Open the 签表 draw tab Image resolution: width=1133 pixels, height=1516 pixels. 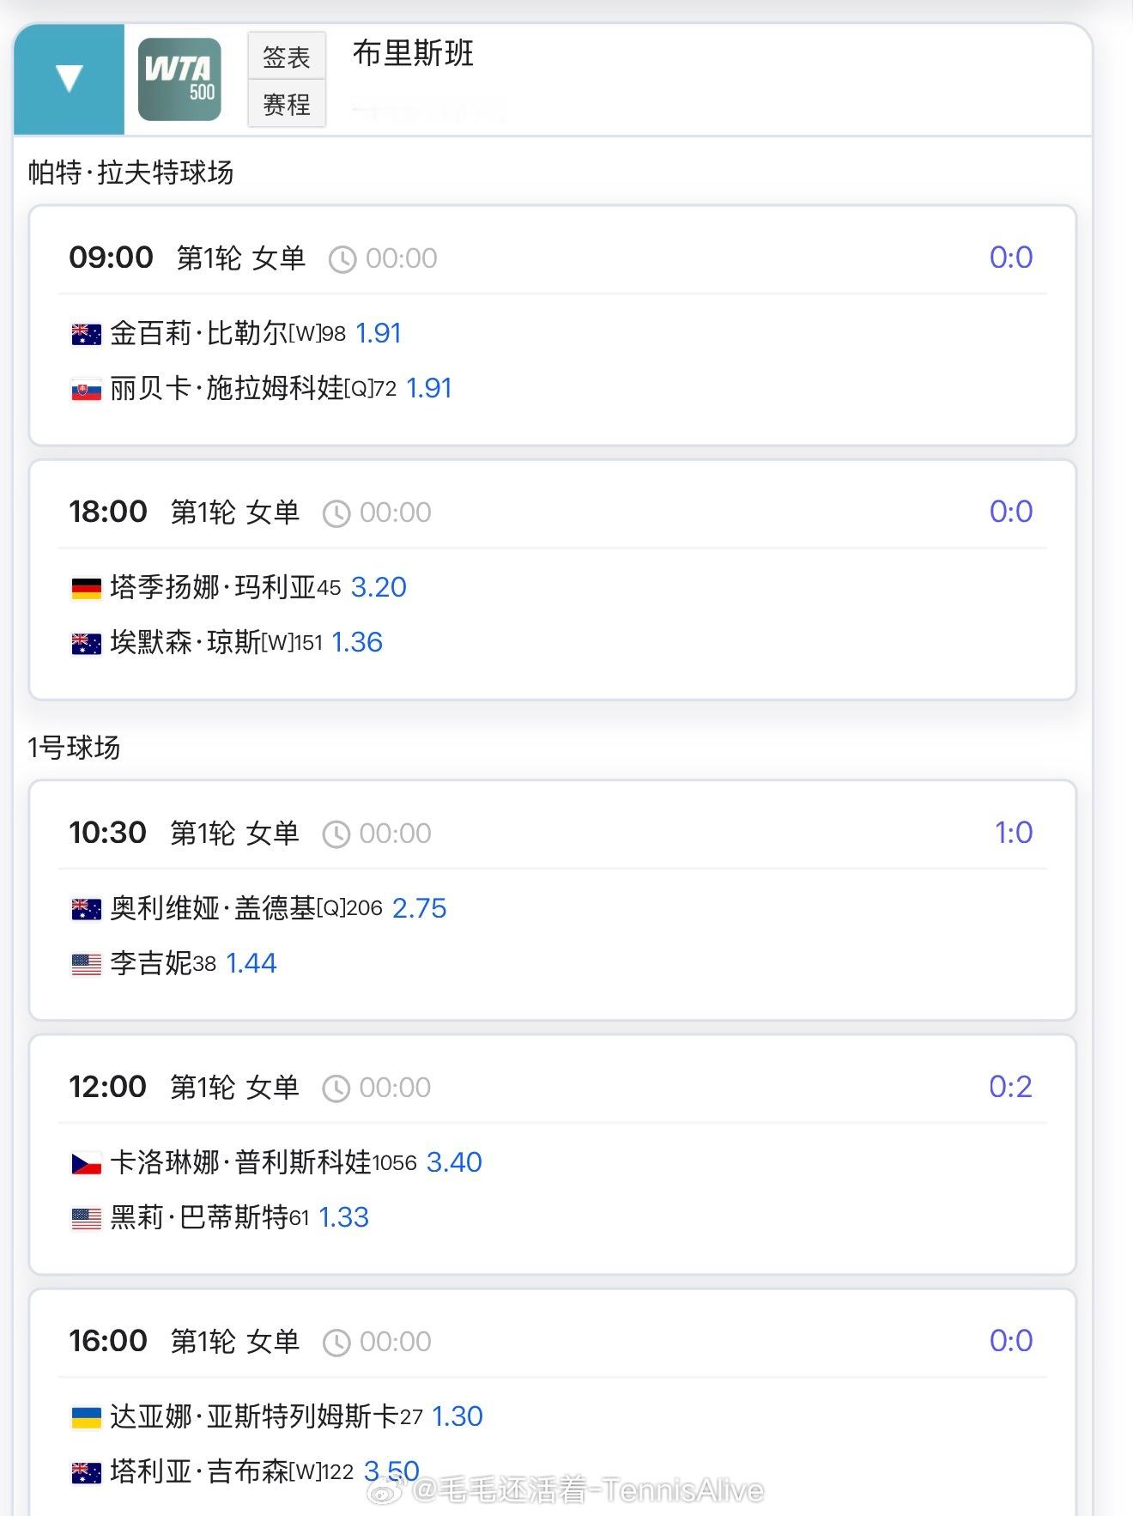[287, 57]
